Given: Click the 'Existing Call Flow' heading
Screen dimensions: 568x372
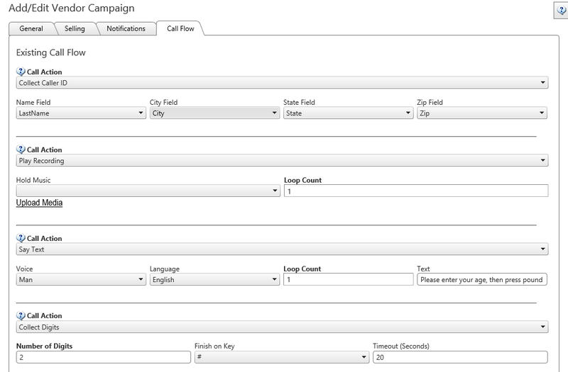Looking at the screenshot, I should click(50, 52).
